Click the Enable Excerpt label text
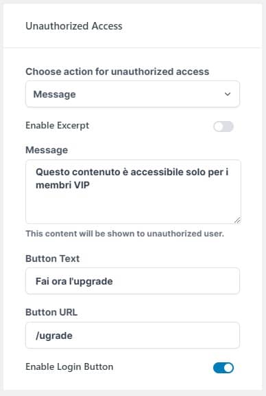 coord(57,126)
